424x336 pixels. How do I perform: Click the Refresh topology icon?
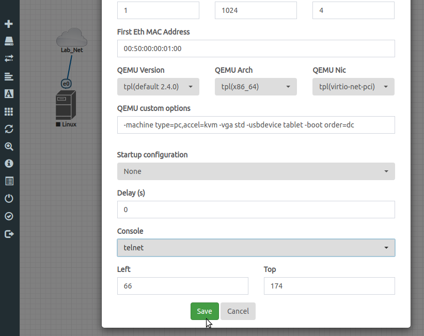coord(9,129)
